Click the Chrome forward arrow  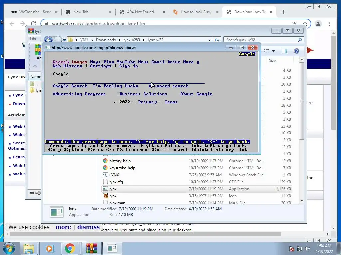[x=23, y=24]
